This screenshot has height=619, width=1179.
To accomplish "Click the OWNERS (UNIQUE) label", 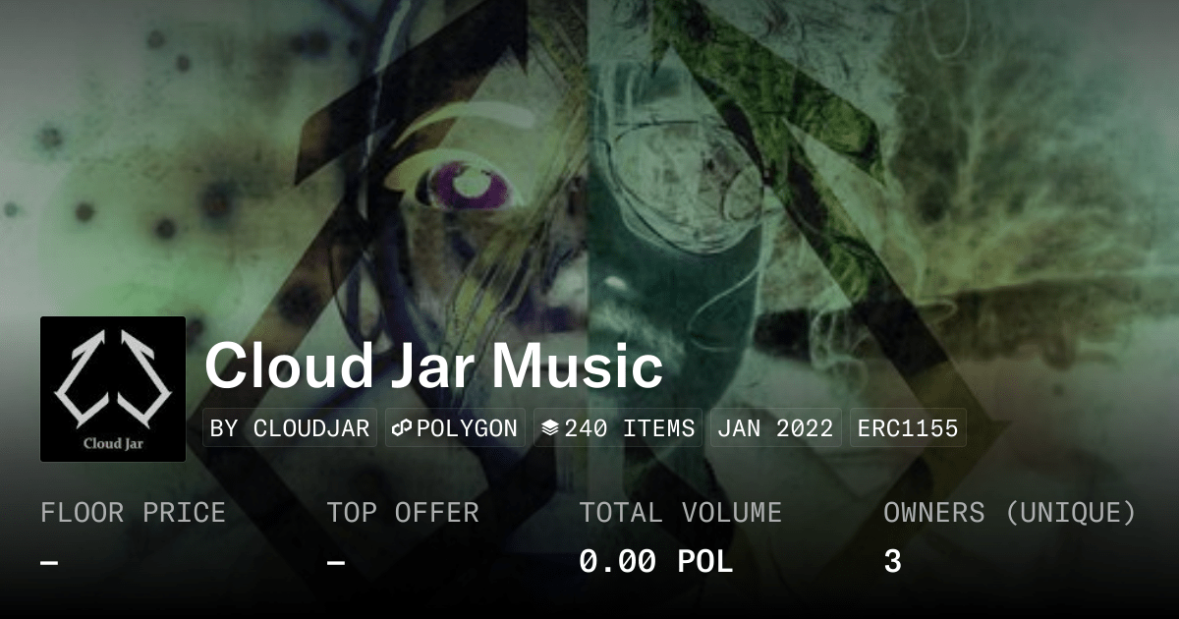I will tap(1010, 513).
